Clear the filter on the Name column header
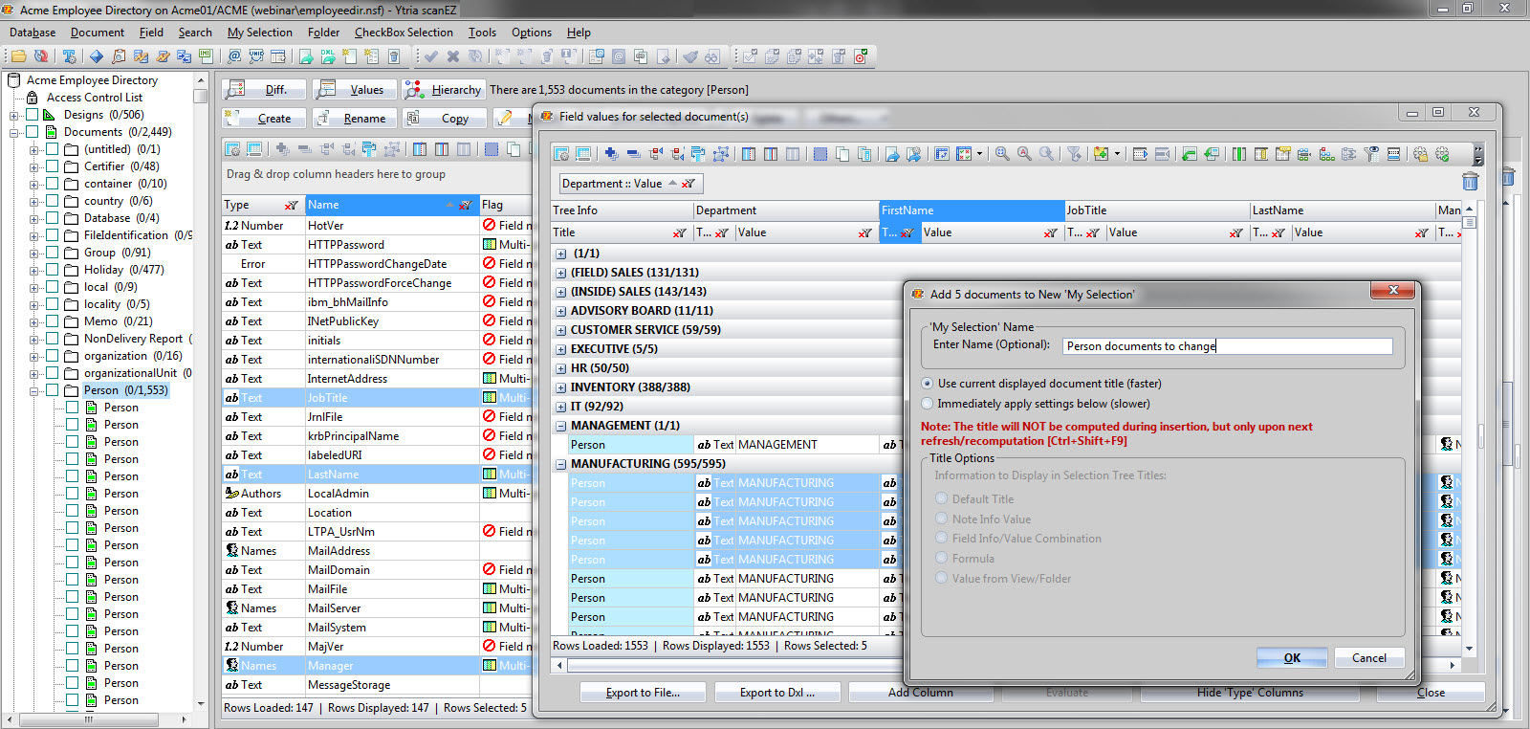This screenshot has width=1530, height=729. [465, 206]
